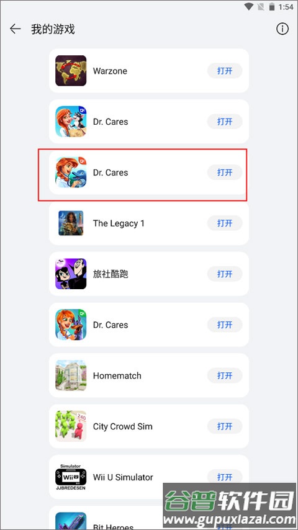Tap the Dr. Cares dolphin game icon
This screenshot has width=298, height=530.
pyautogui.click(x=71, y=173)
